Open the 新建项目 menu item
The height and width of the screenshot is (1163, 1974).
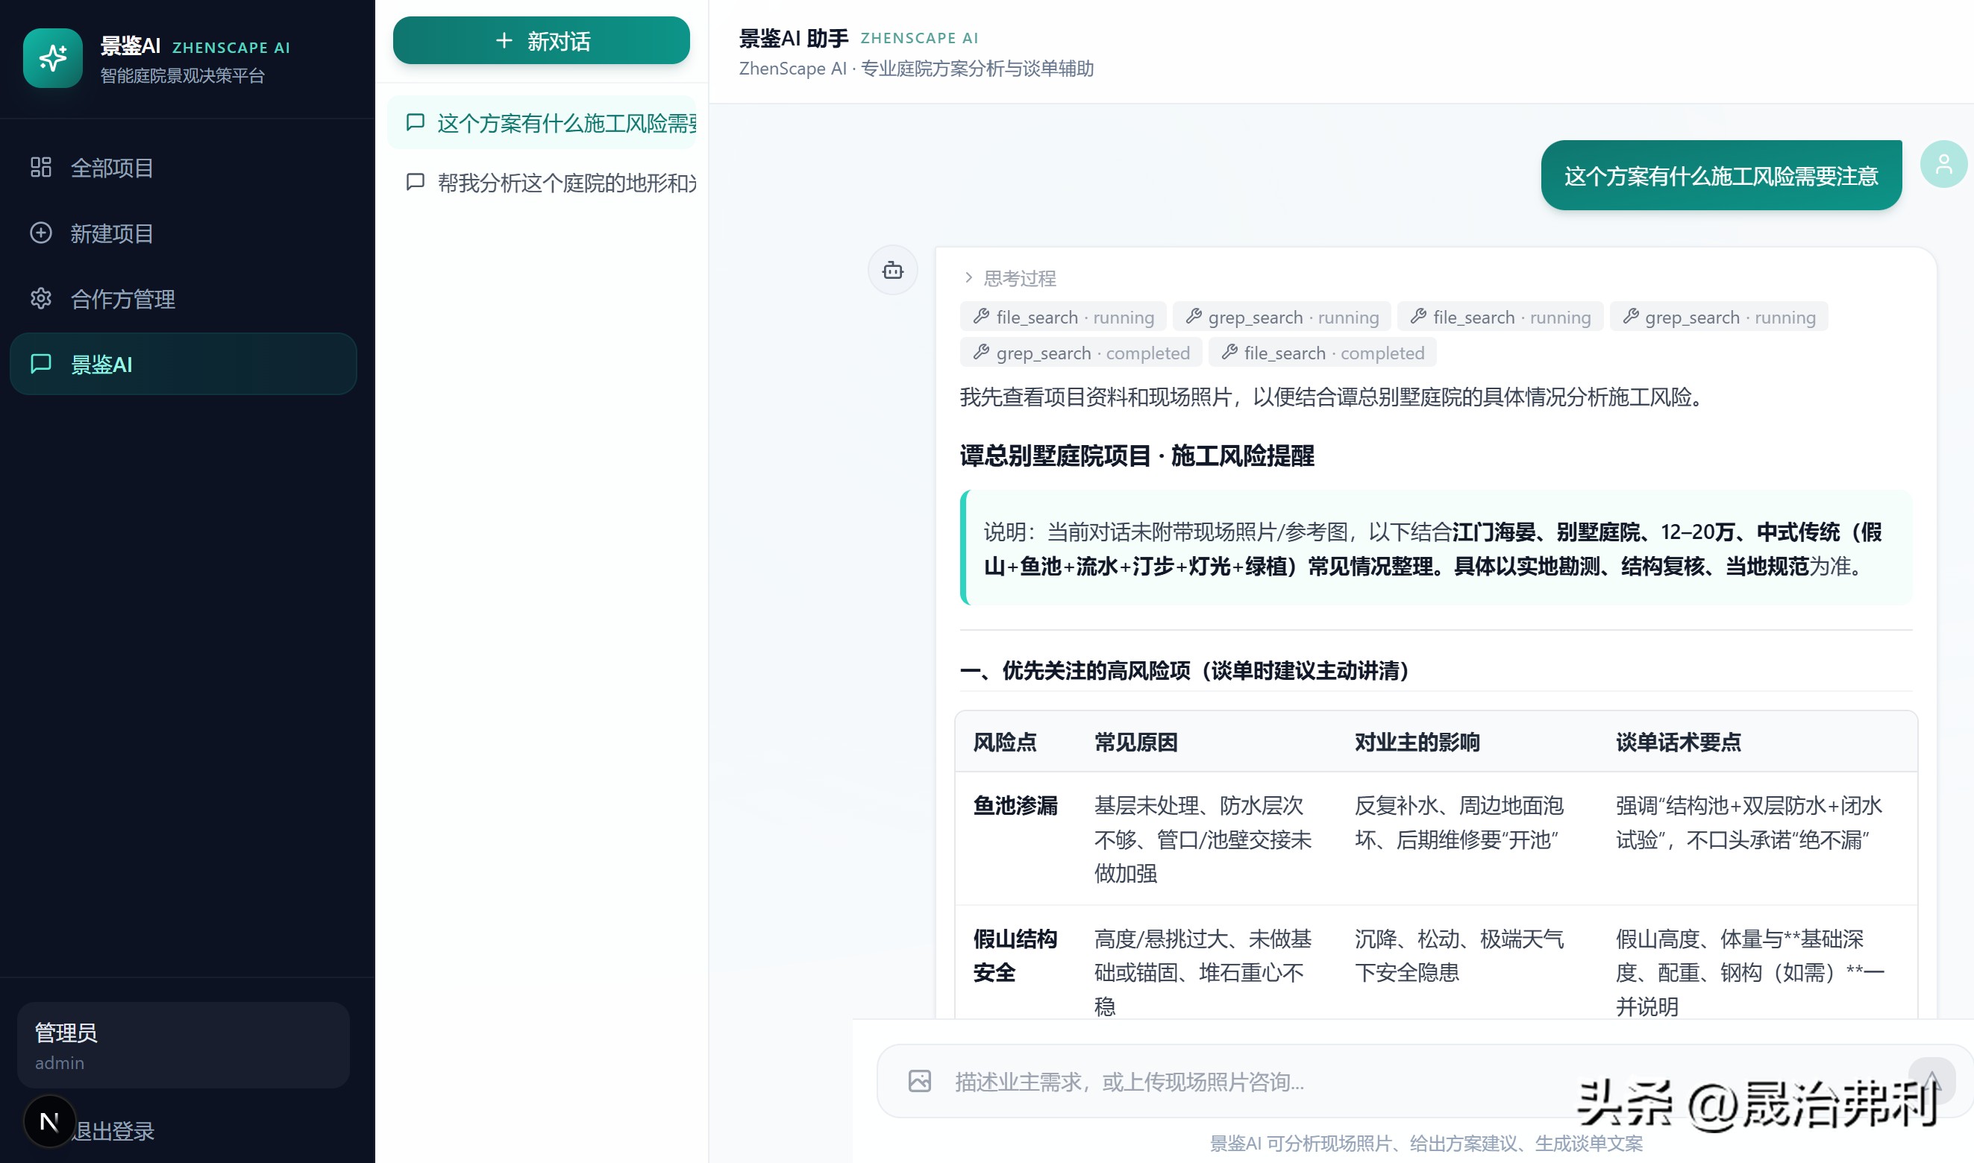pyautogui.click(x=183, y=233)
